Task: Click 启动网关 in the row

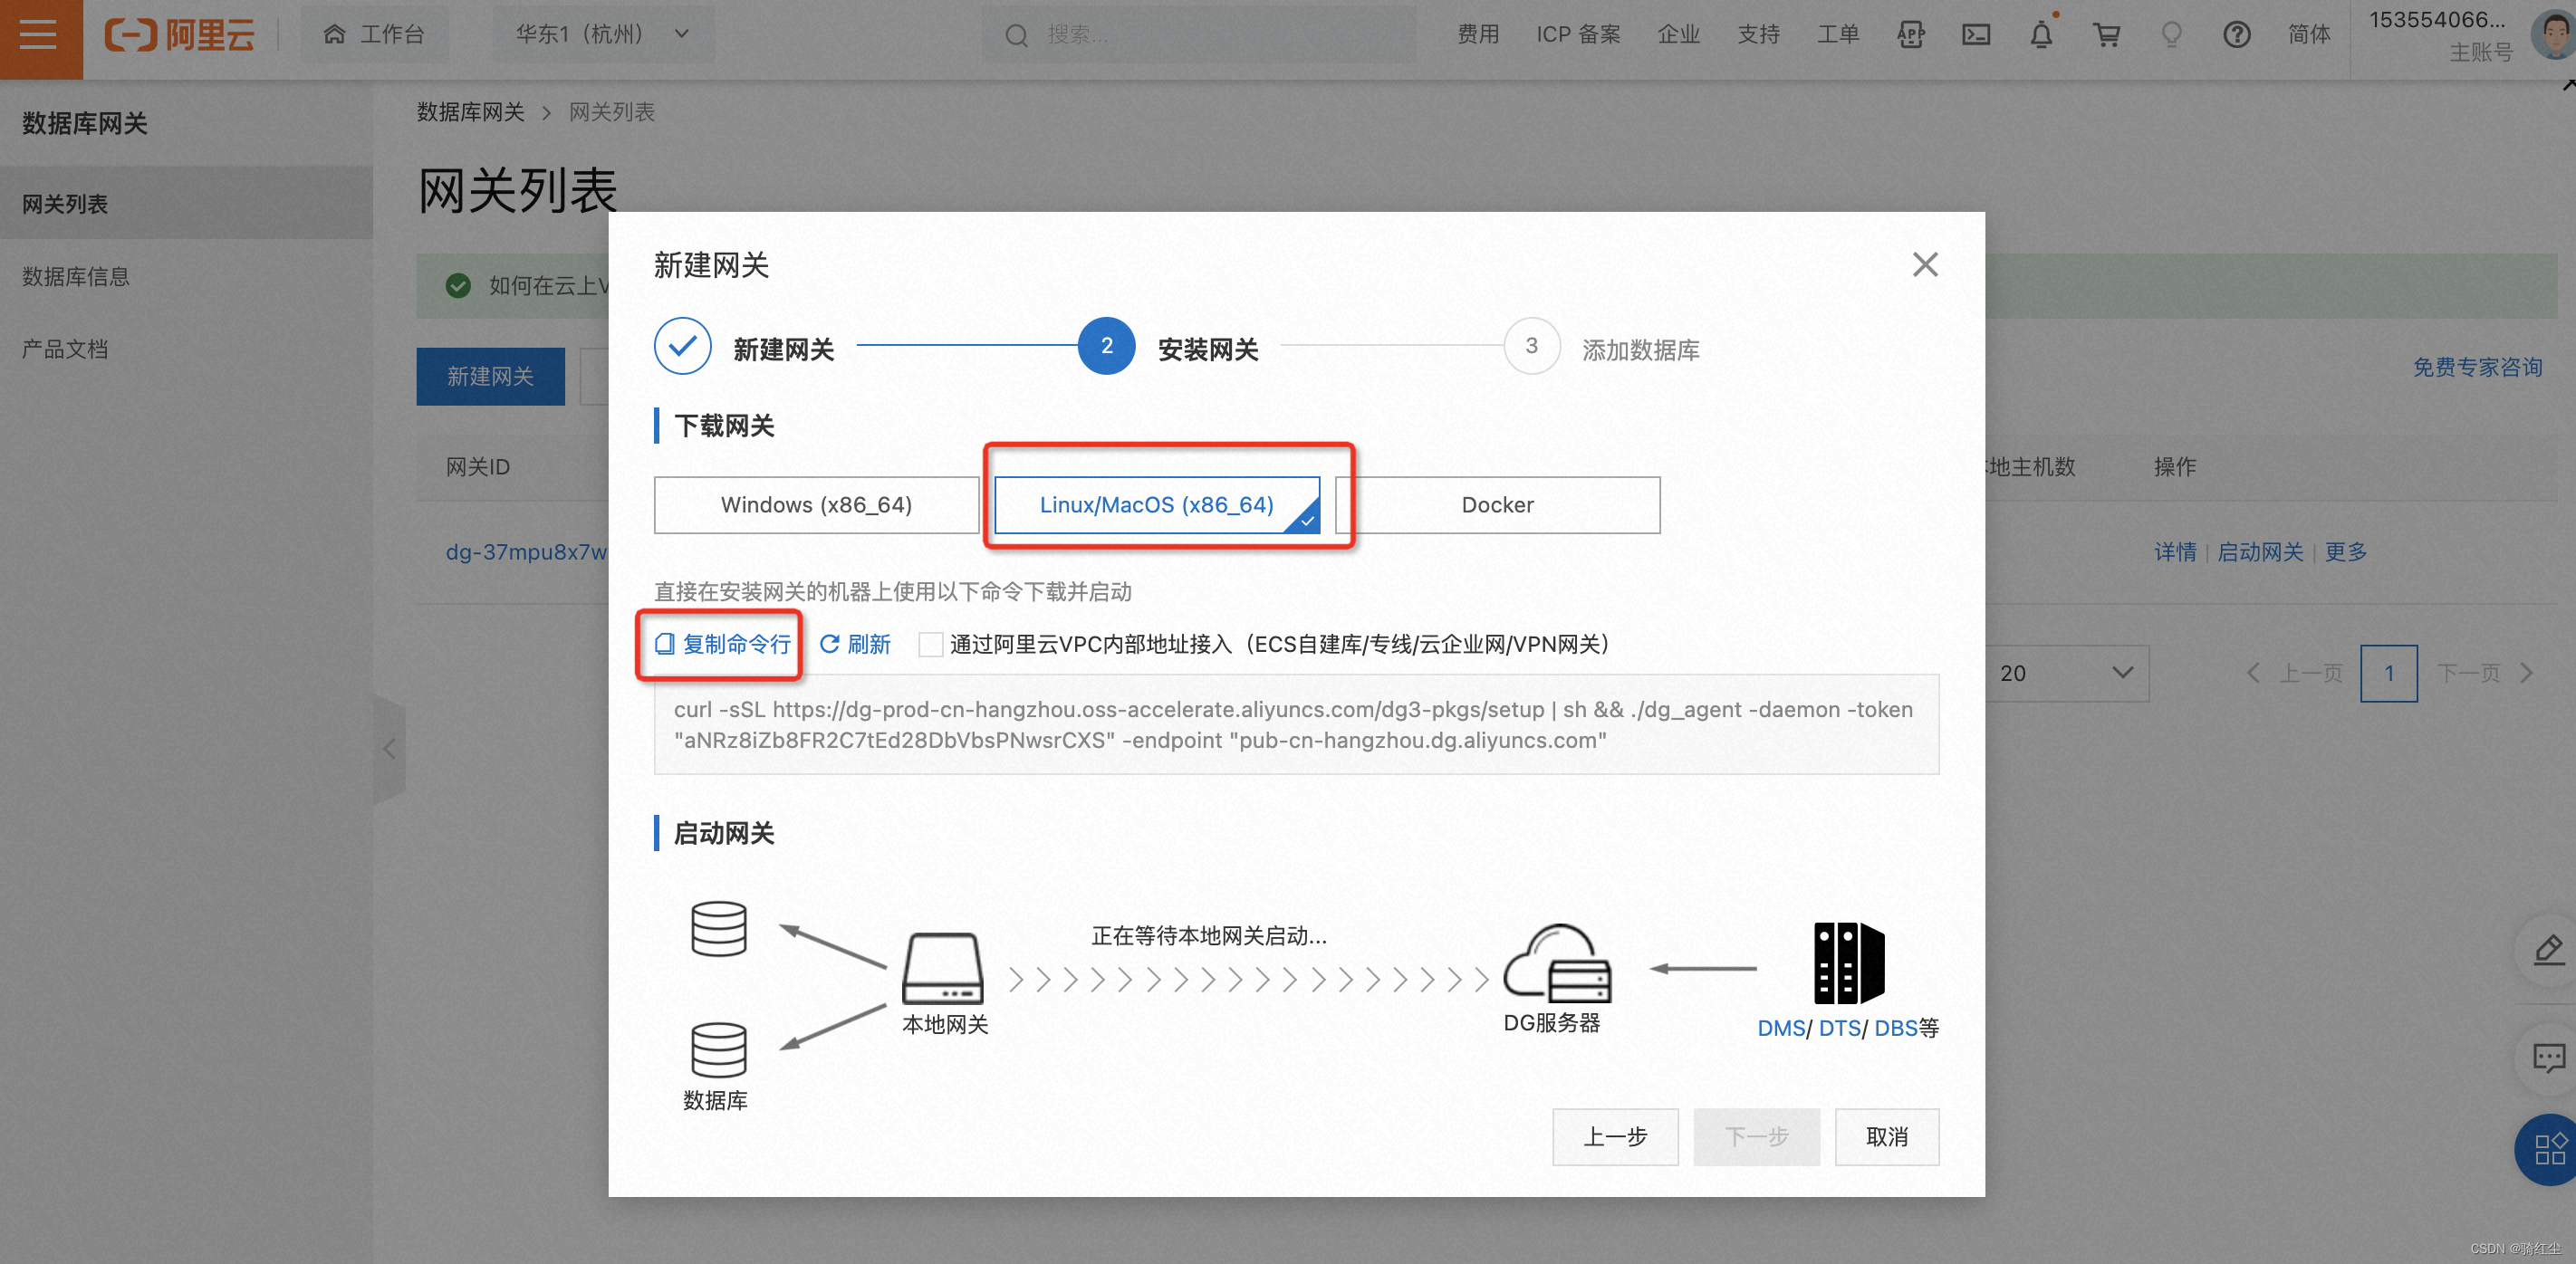Action: pos(2260,552)
